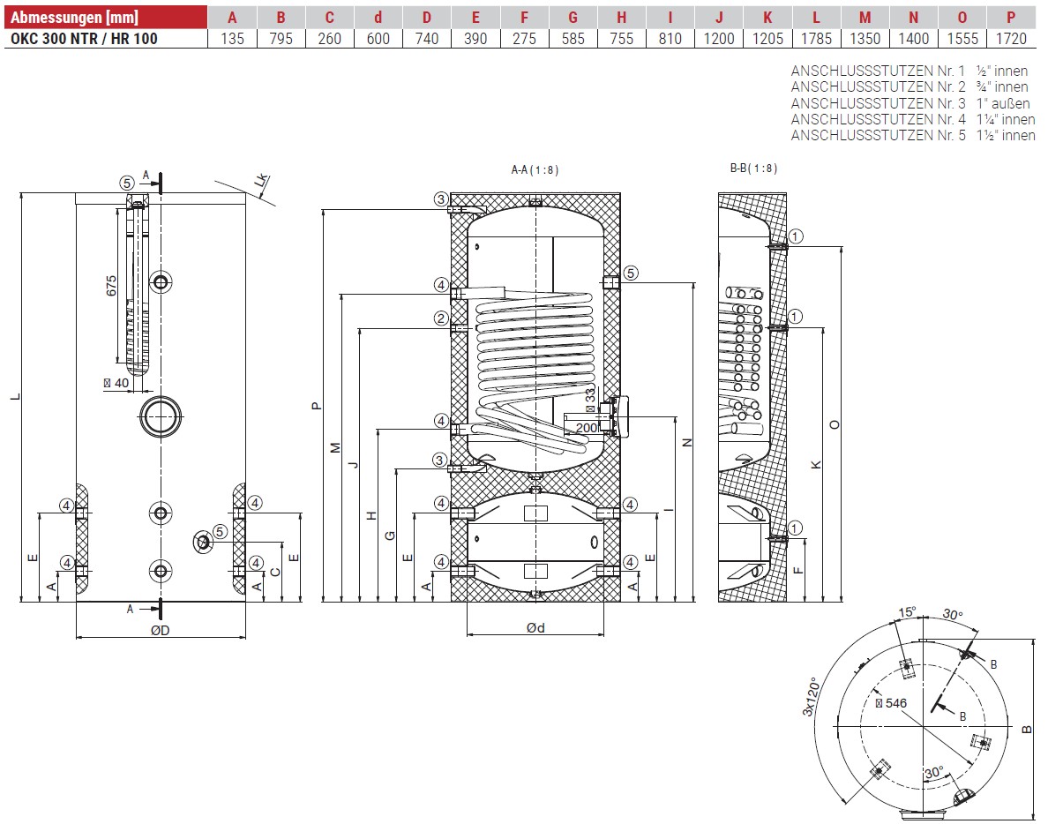This screenshot has height=824, width=1048.
Task: Click the table value 600
Action: click(378, 39)
